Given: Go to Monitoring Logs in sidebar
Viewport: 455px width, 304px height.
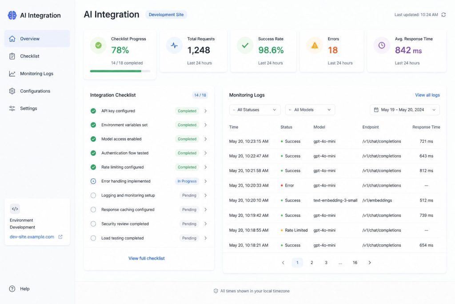Looking at the screenshot, I should pyautogui.click(x=37, y=73).
